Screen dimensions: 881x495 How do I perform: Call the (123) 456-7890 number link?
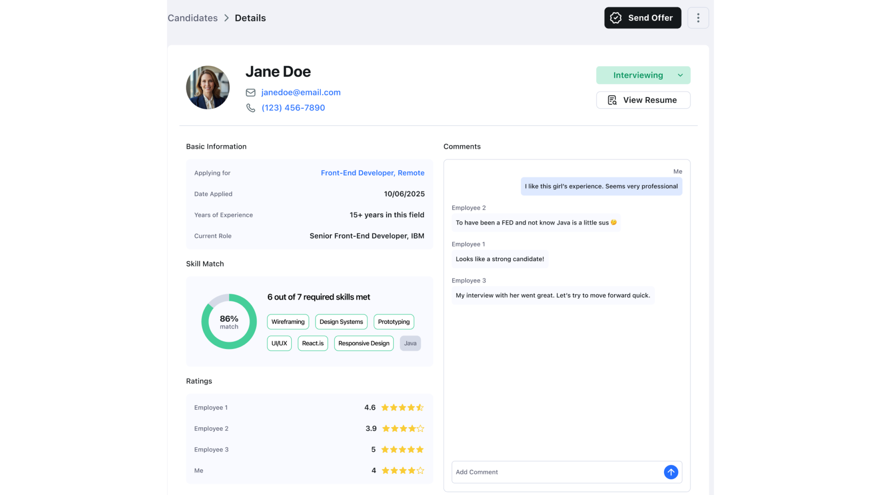tap(293, 108)
